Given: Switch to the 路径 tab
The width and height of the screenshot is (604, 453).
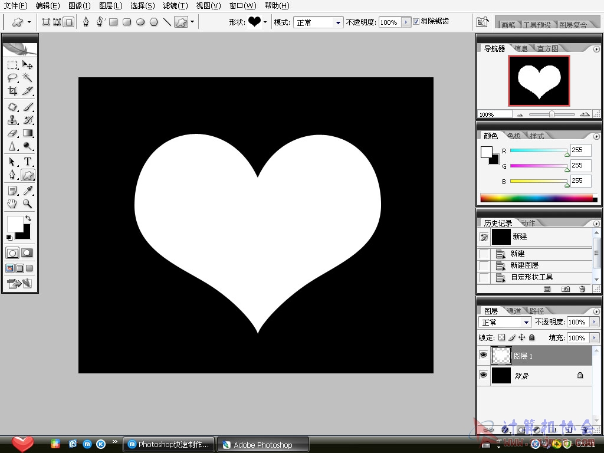Looking at the screenshot, I should tap(537, 311).
